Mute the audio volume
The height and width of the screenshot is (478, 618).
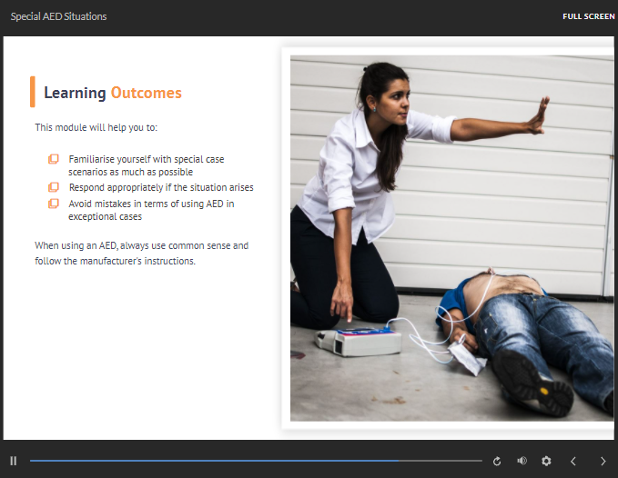point(522,461)
